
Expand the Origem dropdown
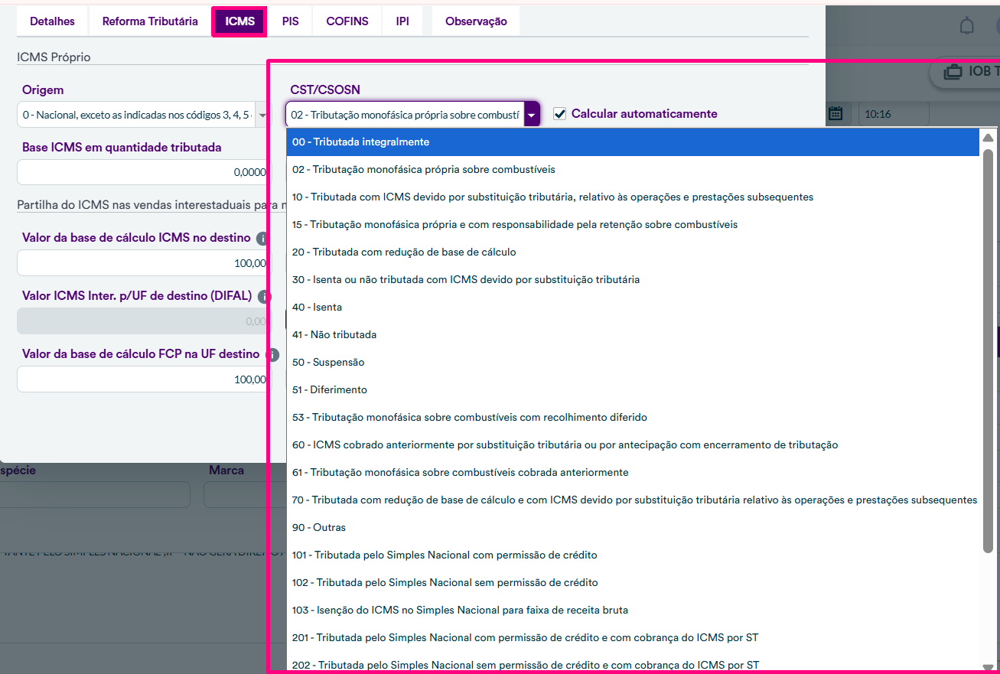(262, 116)
